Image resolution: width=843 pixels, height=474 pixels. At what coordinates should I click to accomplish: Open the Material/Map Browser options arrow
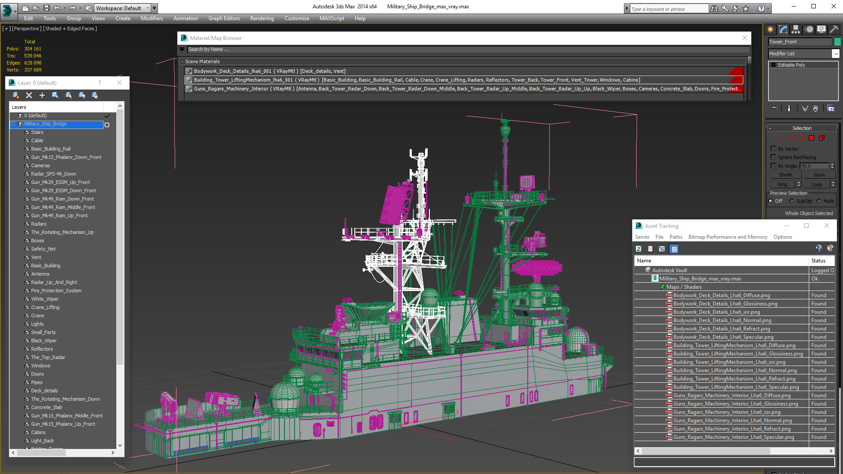point(182,50)
